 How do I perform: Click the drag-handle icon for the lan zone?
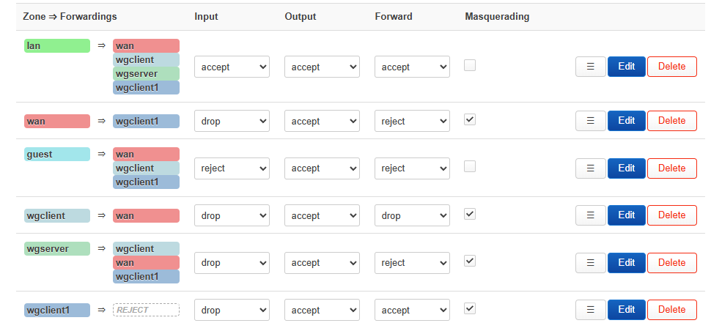point(590,67)
